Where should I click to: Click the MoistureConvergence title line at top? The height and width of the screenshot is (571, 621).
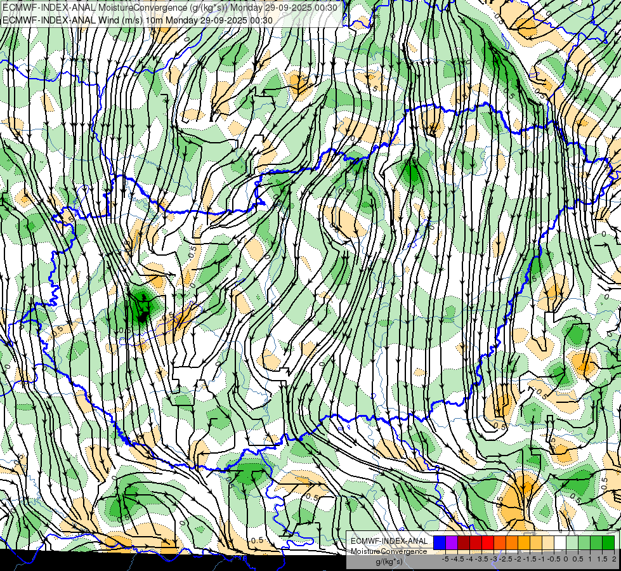coord(170,8)
